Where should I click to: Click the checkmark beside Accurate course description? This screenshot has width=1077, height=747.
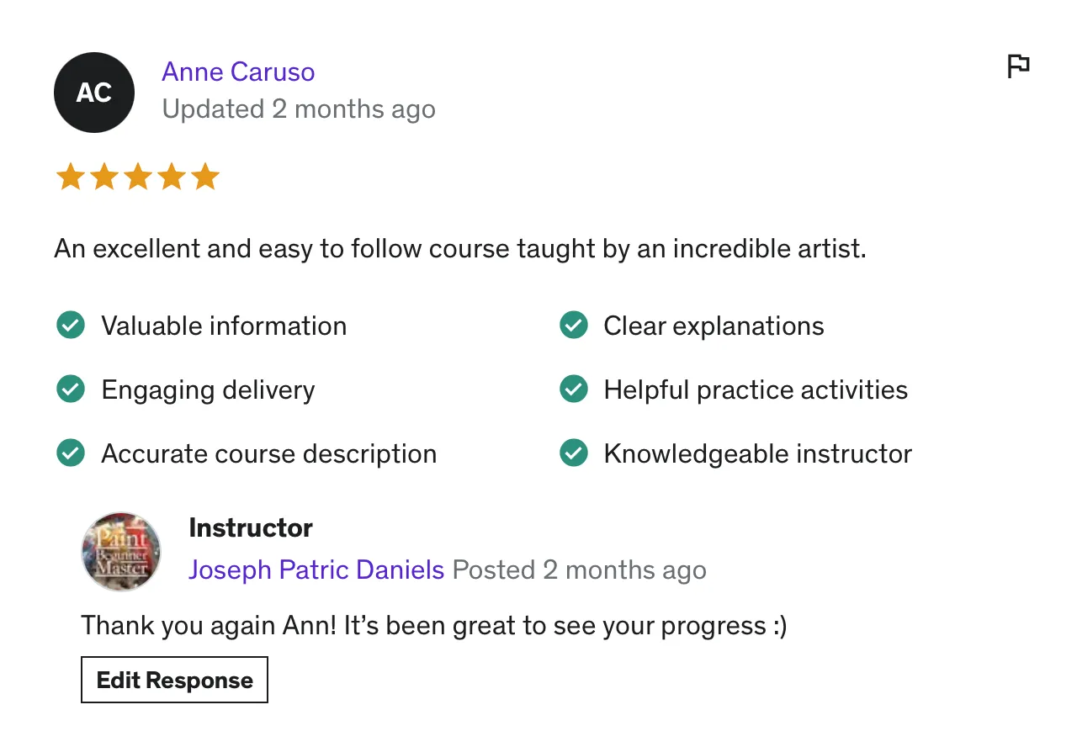[x=70, y=453]
